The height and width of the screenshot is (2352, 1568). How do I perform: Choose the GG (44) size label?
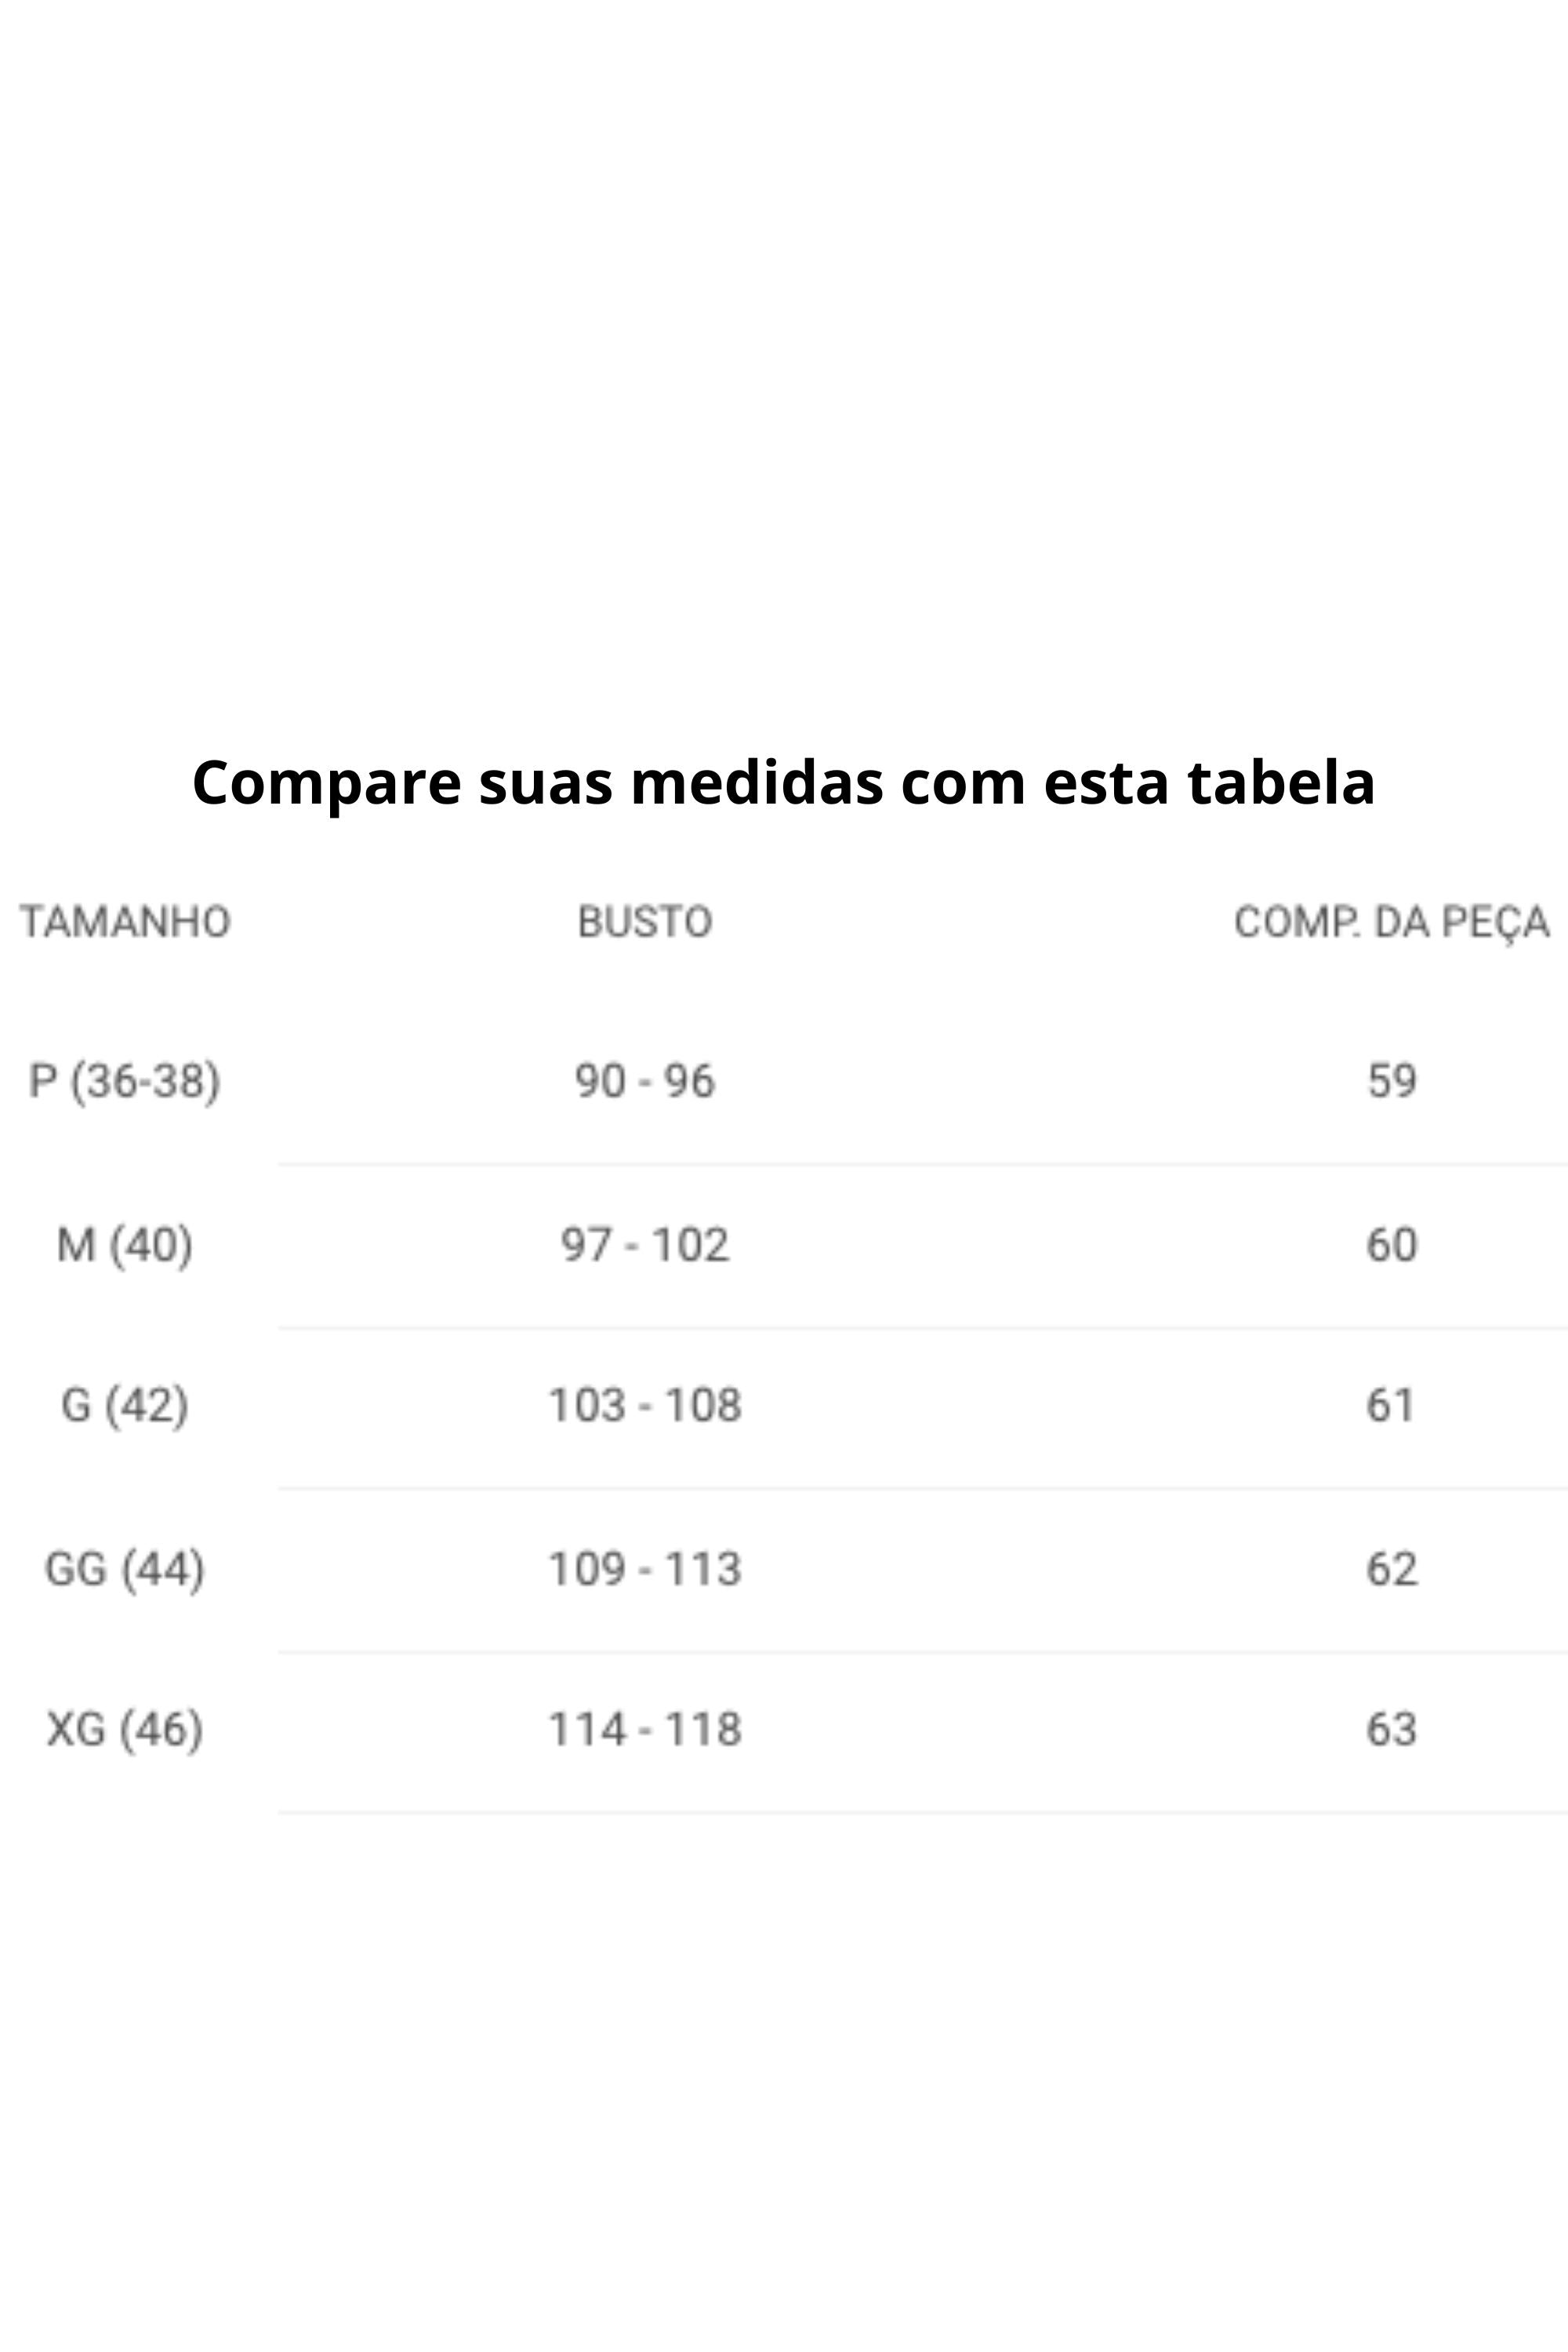[125, 1569]
